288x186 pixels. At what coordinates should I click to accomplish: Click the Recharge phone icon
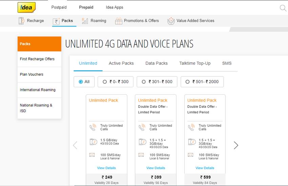coord(21,21)
